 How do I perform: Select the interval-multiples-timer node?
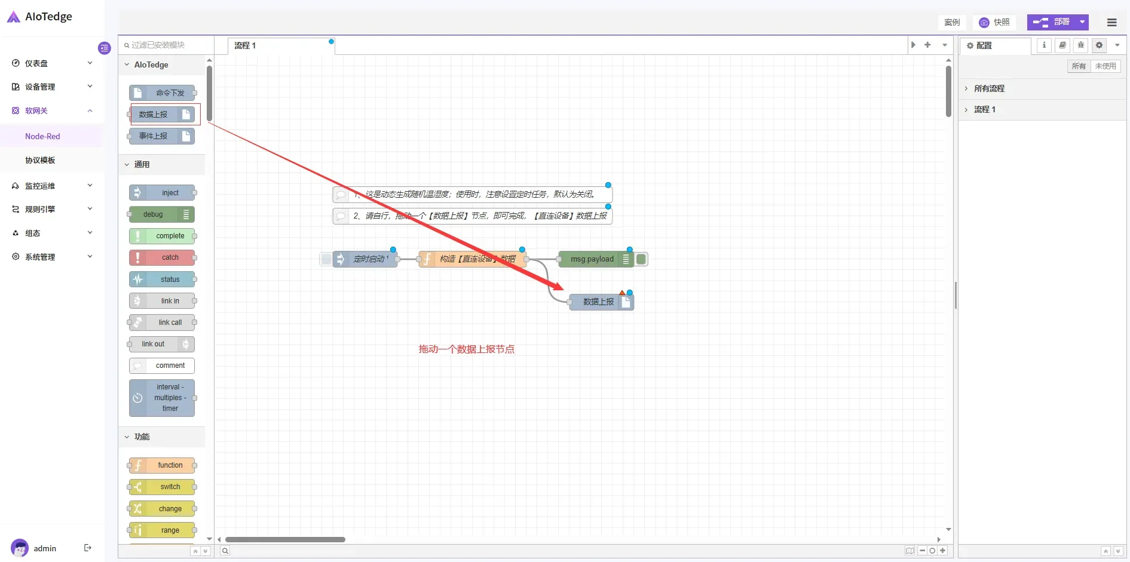162,398
